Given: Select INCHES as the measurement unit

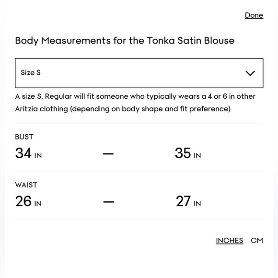Looking at the screenshot, I should [230, 241].
